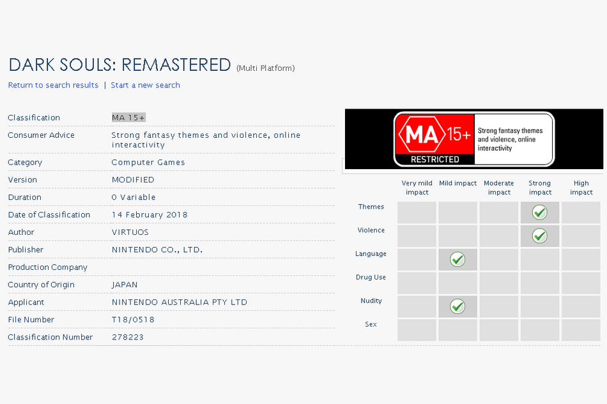Image resolution: width=607 pixels, height=404 pixels.
Task: Click the Computer Games category value
Action: point(148,162)
